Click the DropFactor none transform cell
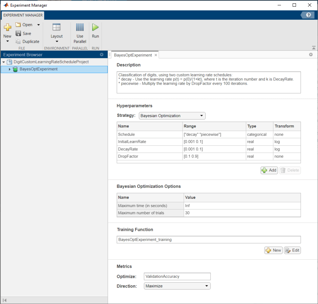This screenshot has width=318, height=304. [287, 157]
